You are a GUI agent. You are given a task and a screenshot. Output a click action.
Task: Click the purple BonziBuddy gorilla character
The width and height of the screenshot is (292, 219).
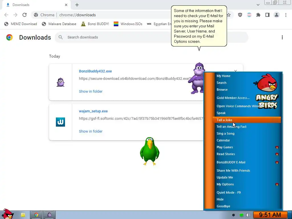pyautogui.click(x=197, y=78)
